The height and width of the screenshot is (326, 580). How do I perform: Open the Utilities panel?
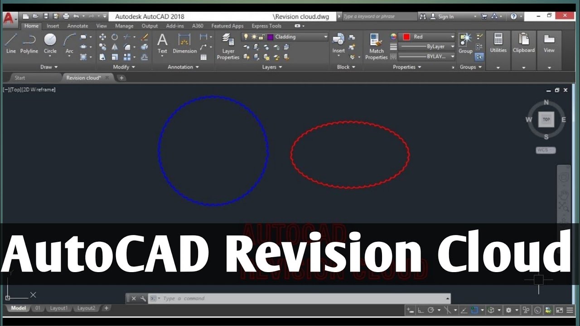tap(498, 50)
